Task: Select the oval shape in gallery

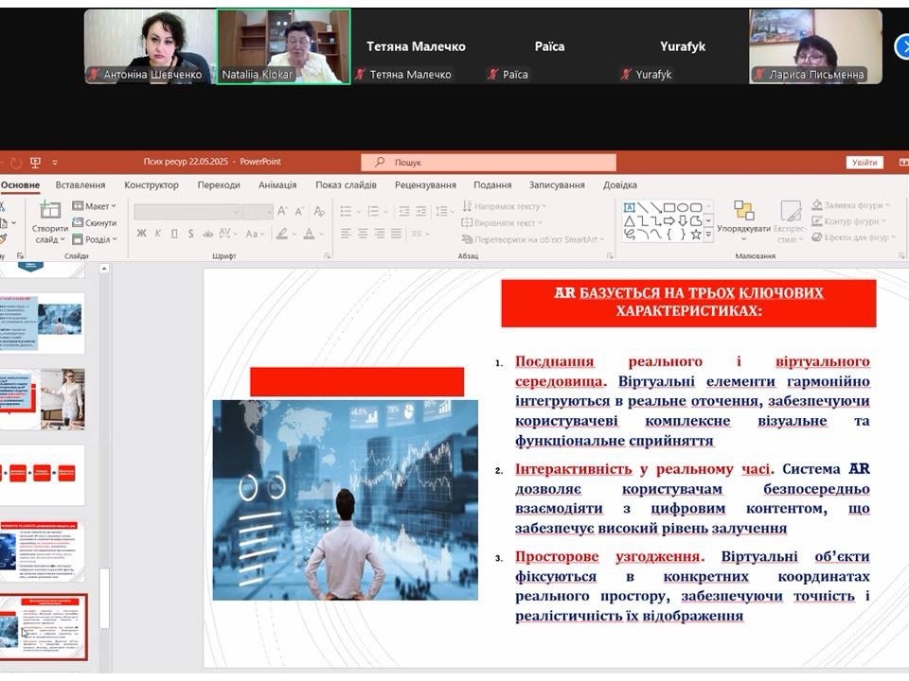Action: click(683, 207)
